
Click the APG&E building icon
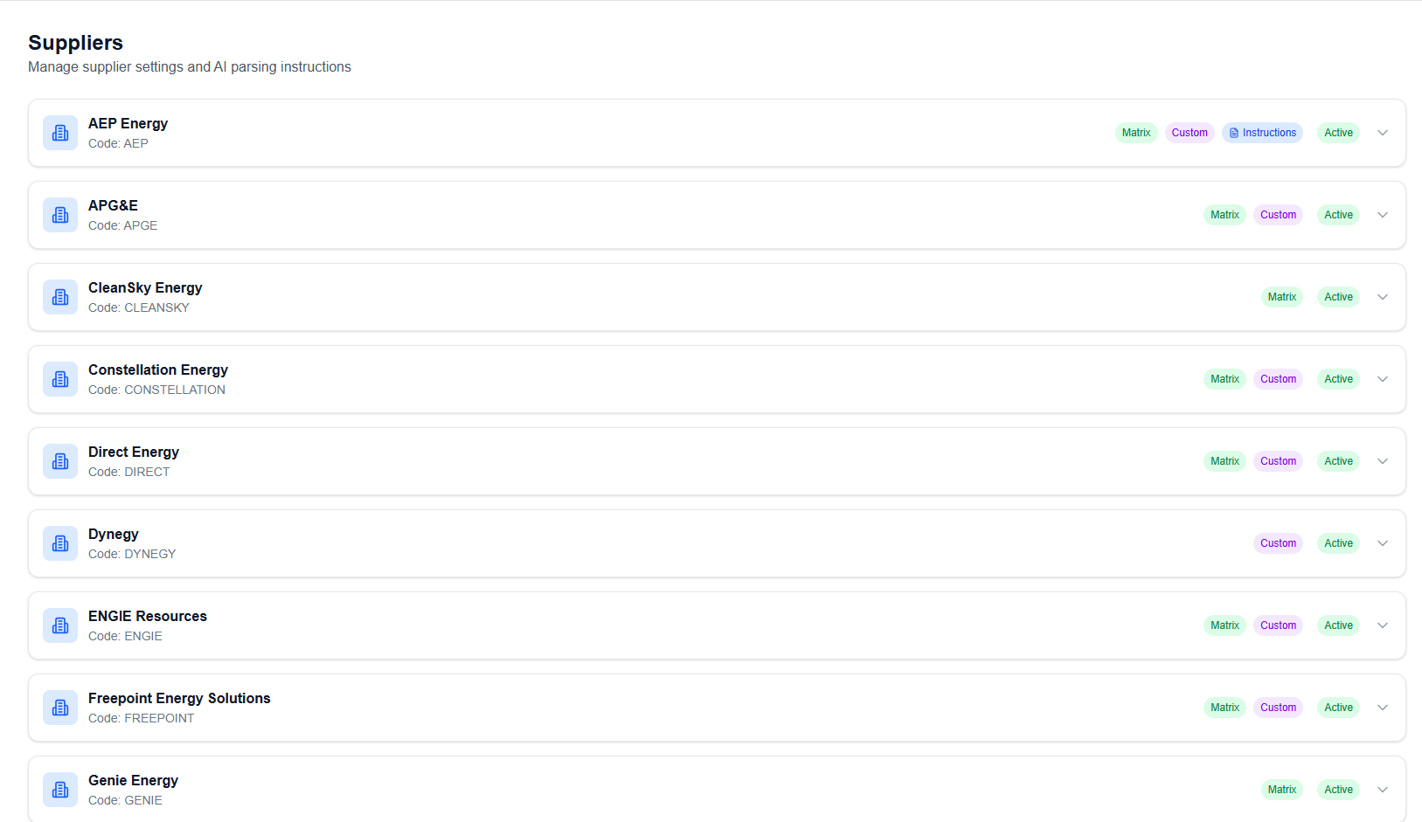coord(60,215)
